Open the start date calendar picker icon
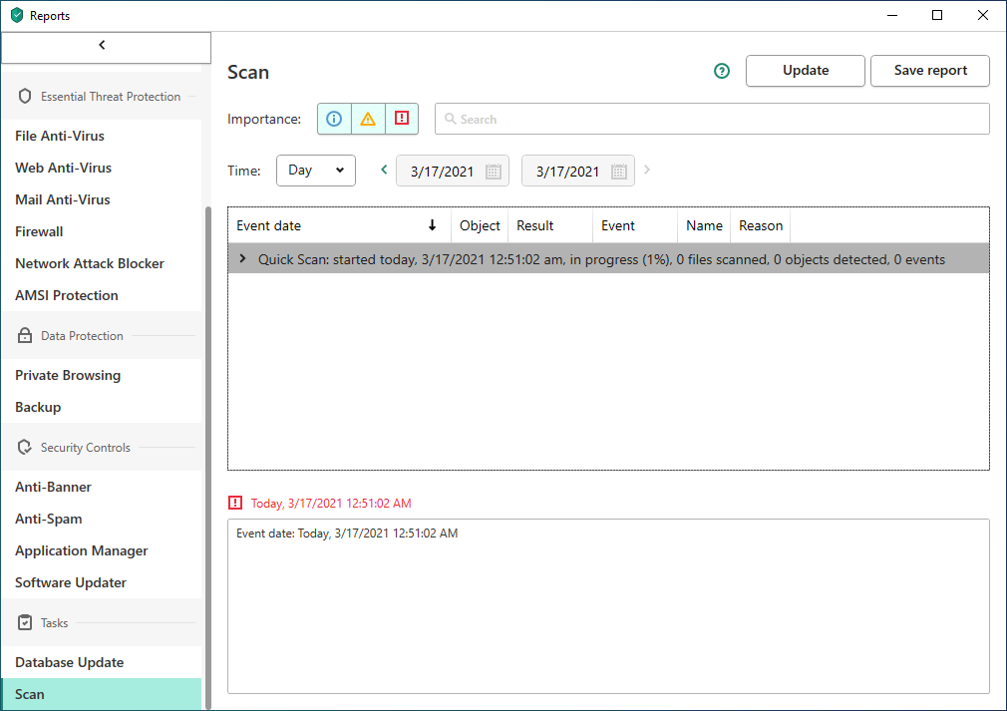Viewport: 1007px width, 711px height. click(x=493, y=172)
